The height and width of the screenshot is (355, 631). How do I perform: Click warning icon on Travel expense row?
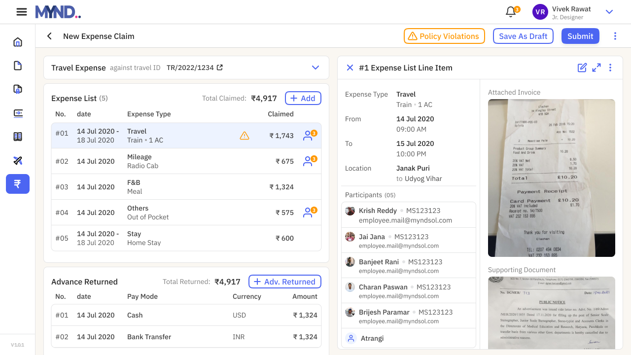[x=245, y=136]
